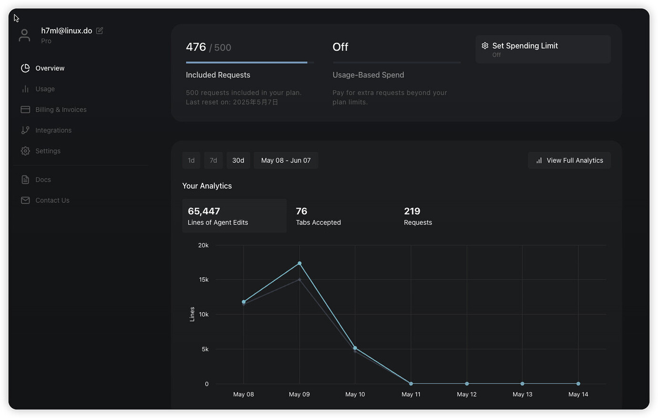
Task: Click the Billing credit card icon
Action: point(25,110)
